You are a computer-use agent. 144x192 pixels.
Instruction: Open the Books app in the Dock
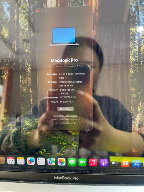click(125, 163)
